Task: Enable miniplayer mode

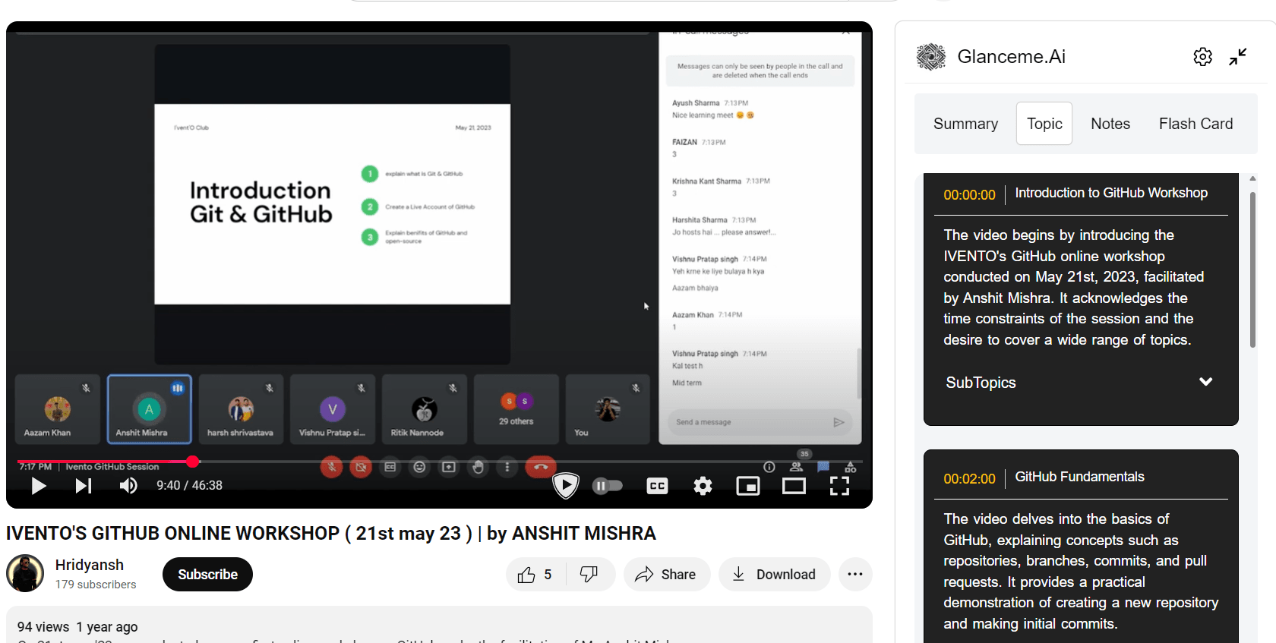Action: (x=748, y=486)
